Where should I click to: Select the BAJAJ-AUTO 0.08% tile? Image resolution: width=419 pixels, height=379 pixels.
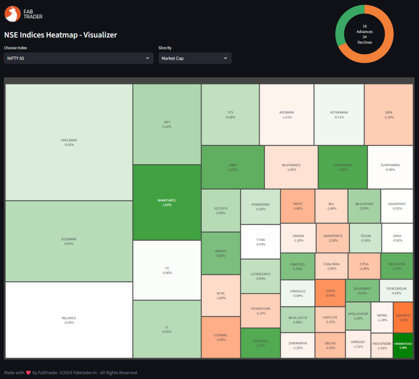[298, 319]
